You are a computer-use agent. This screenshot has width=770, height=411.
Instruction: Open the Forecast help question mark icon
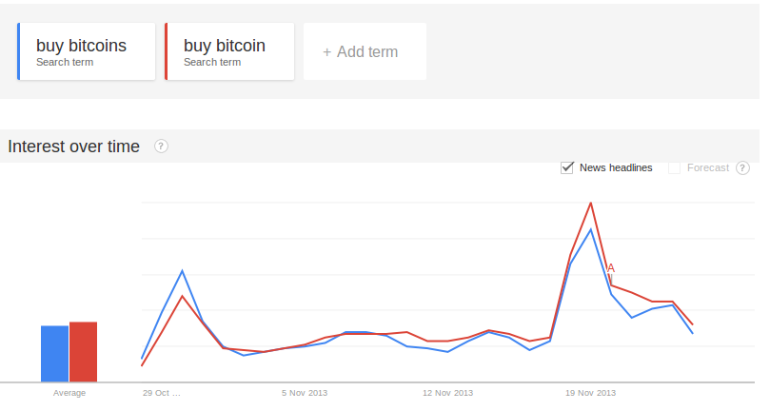click(x=742, y=168)
